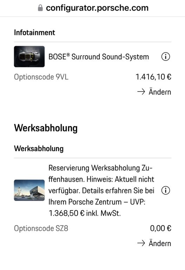Image resolution: width=185 pixels, height=270 pixels.
Task: Click the Reservierung Werksabholung Zuffenhausen description
Action: click(x=101, y=191)
